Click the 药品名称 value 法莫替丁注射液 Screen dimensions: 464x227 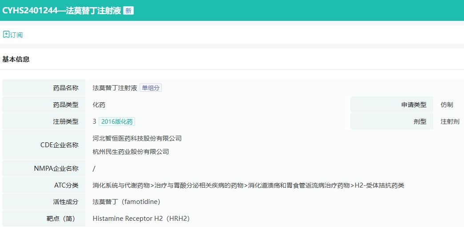pyautogui.click(x=115, y=88)
